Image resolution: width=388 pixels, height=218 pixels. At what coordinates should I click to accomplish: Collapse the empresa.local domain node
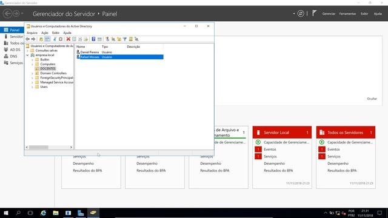coord(28,55)
